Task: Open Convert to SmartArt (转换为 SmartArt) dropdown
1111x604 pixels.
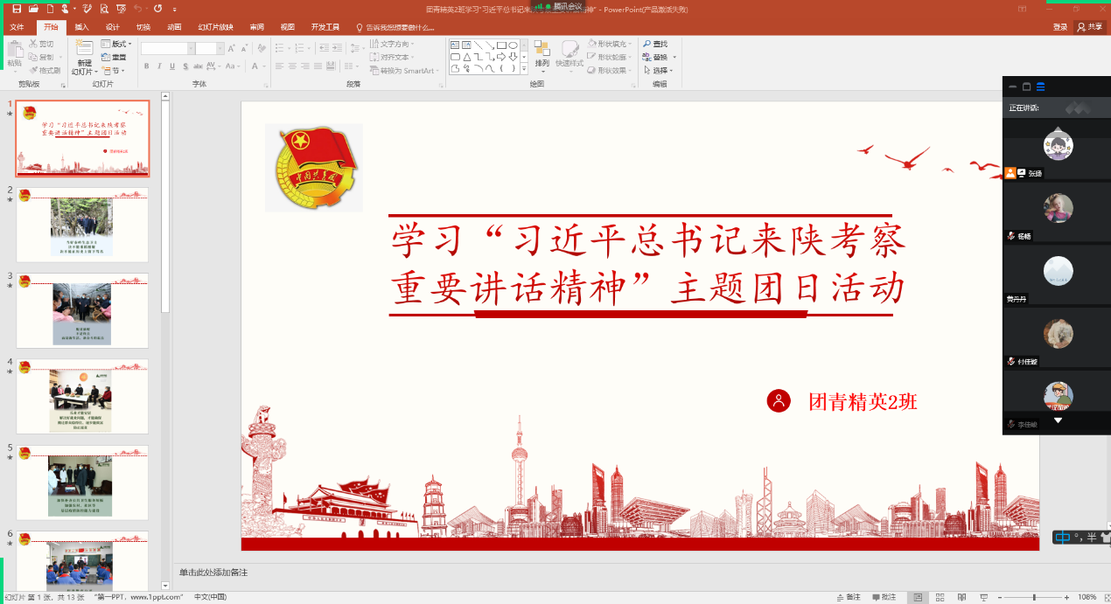Action: pos(405,70)
